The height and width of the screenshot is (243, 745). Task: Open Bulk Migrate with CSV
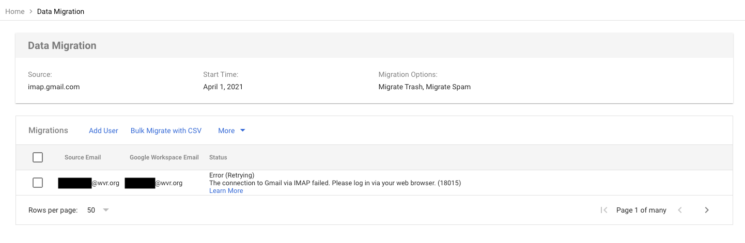tap(166, 131)
